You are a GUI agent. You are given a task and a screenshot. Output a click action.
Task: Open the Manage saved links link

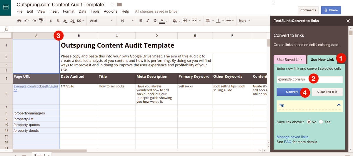(x=292, y=137)
